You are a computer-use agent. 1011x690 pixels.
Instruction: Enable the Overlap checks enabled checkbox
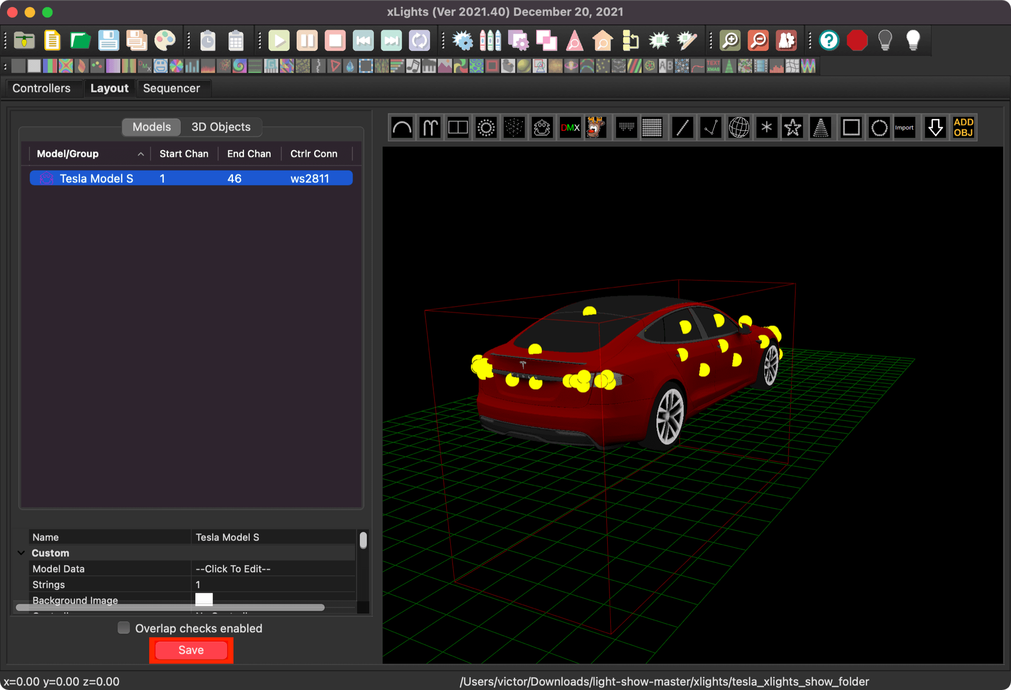coord(123,628)
